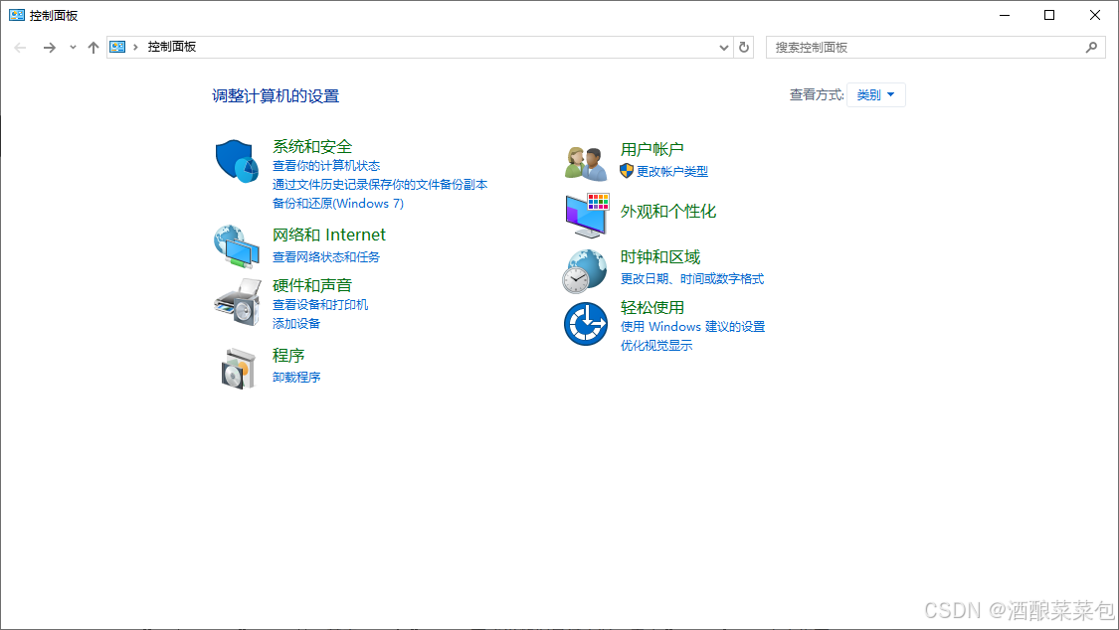Screen dimensions: 1119x630
Task: Maximize the control panel window
Action: click(1049, 15)
